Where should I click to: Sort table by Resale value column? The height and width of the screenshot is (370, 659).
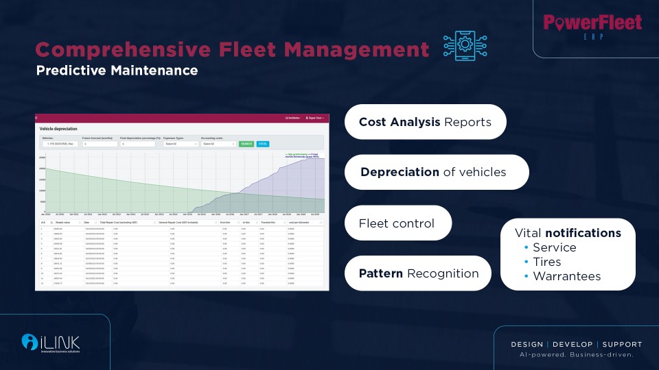point(67,223)
